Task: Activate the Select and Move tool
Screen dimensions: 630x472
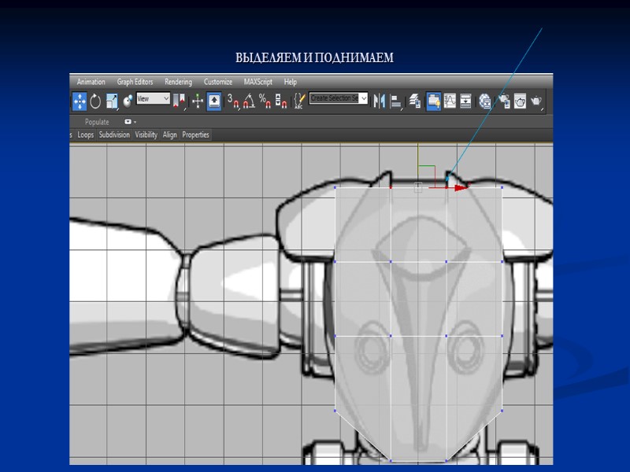Action: click(x=80, y=101)
